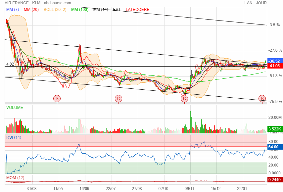Click the 1 AN - JOUR period label
The height and width of the screenshot is (192, 283).
255,3
